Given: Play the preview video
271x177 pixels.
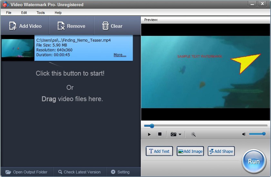Looking at the screenshot, I should pos(149,134).
